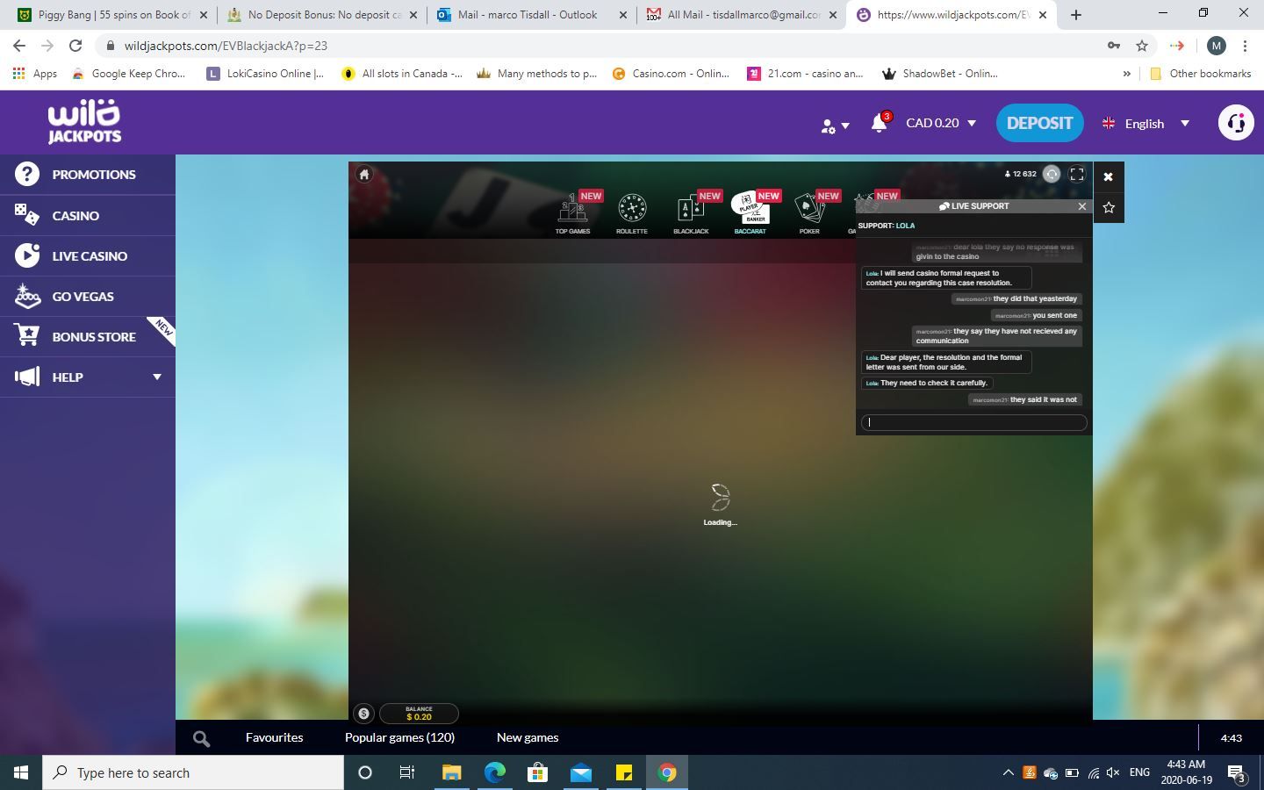Open LokiCasino Online bookmark
This screenshot has width=1264, height=790.
pos(265,74)
